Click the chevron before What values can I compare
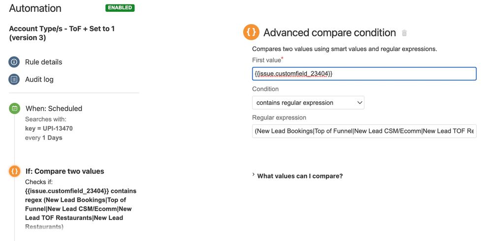The width and height of the screenshot is (492, 241). click(254, 175)
